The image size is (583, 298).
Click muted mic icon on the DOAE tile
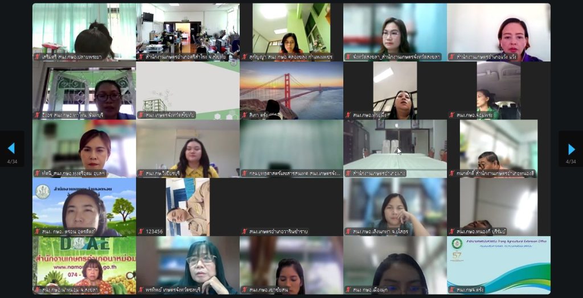point(38,290)
